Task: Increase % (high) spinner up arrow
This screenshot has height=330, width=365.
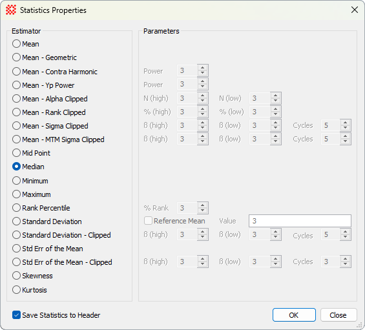Action: point(202,109)
